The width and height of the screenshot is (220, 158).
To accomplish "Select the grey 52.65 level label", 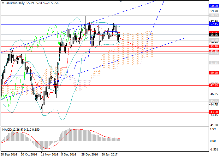I will tap(214, 53).
